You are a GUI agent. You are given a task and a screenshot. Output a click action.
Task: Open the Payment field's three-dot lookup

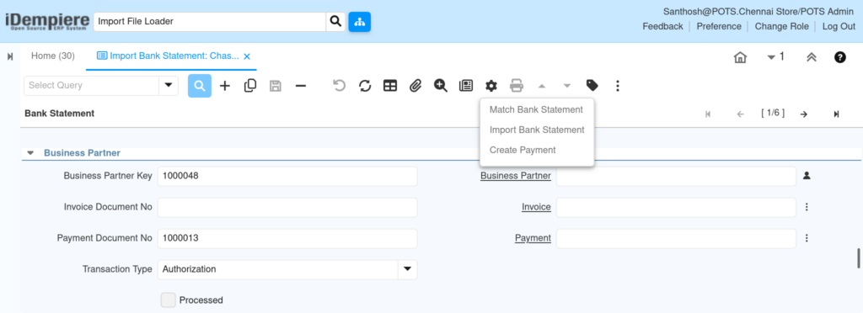(x=807, y=238)
